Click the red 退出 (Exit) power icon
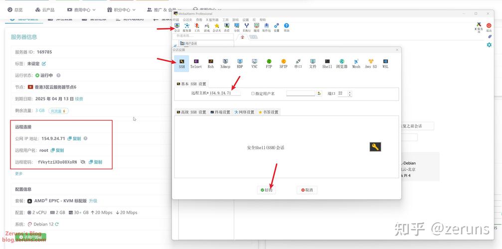 (x=489, y=27)
